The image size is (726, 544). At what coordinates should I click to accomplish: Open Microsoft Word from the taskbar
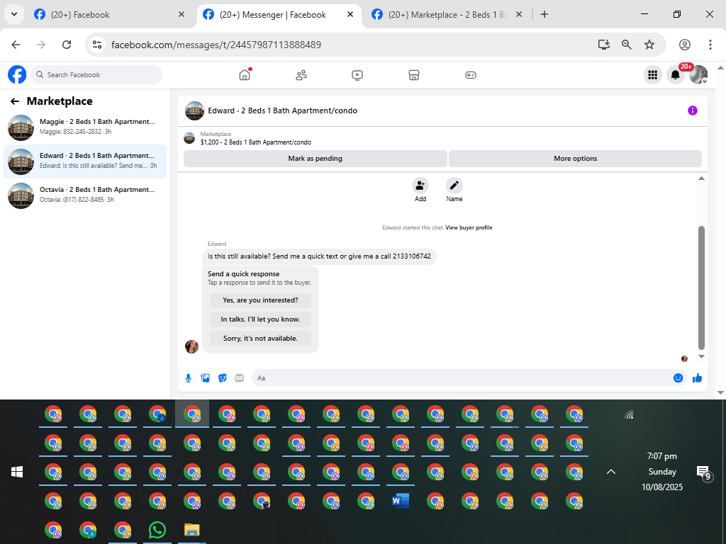(401, 501)
